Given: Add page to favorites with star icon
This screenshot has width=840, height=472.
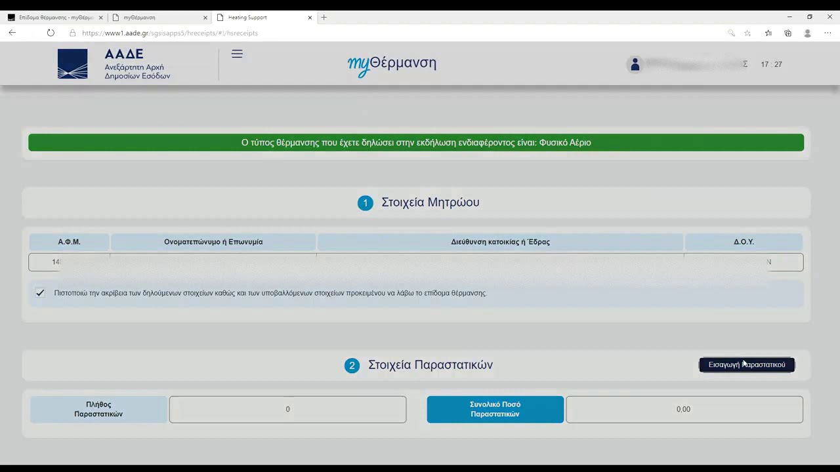Looking at the screenshot, I should coord(747,33).
